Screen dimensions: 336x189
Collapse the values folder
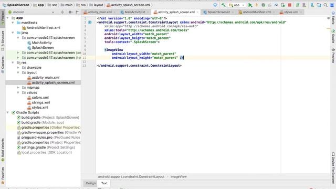[x=18, y=92]
